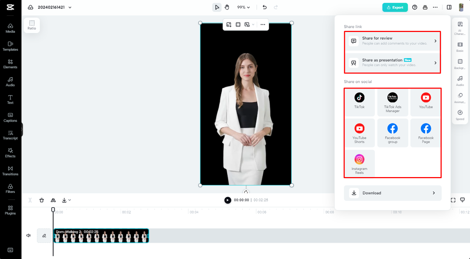Share the video to Instagram Reels
The width and height of the screenshot is (470, 259).
point(359,163)
